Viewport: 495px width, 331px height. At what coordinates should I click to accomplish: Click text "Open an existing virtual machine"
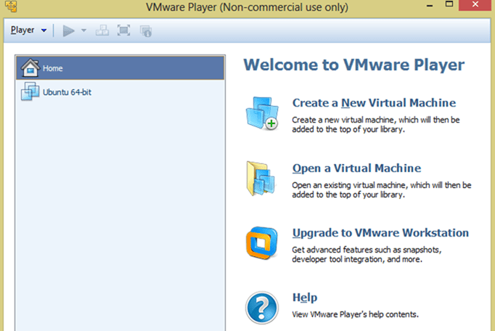coord(349,185)
